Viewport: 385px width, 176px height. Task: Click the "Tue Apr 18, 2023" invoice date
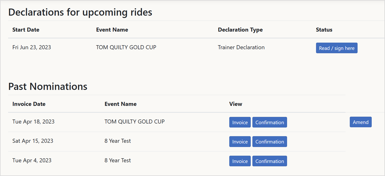[x=33, y=121]
